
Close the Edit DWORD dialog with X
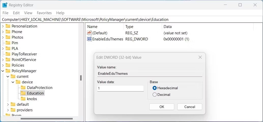click(x=200, y=57)
